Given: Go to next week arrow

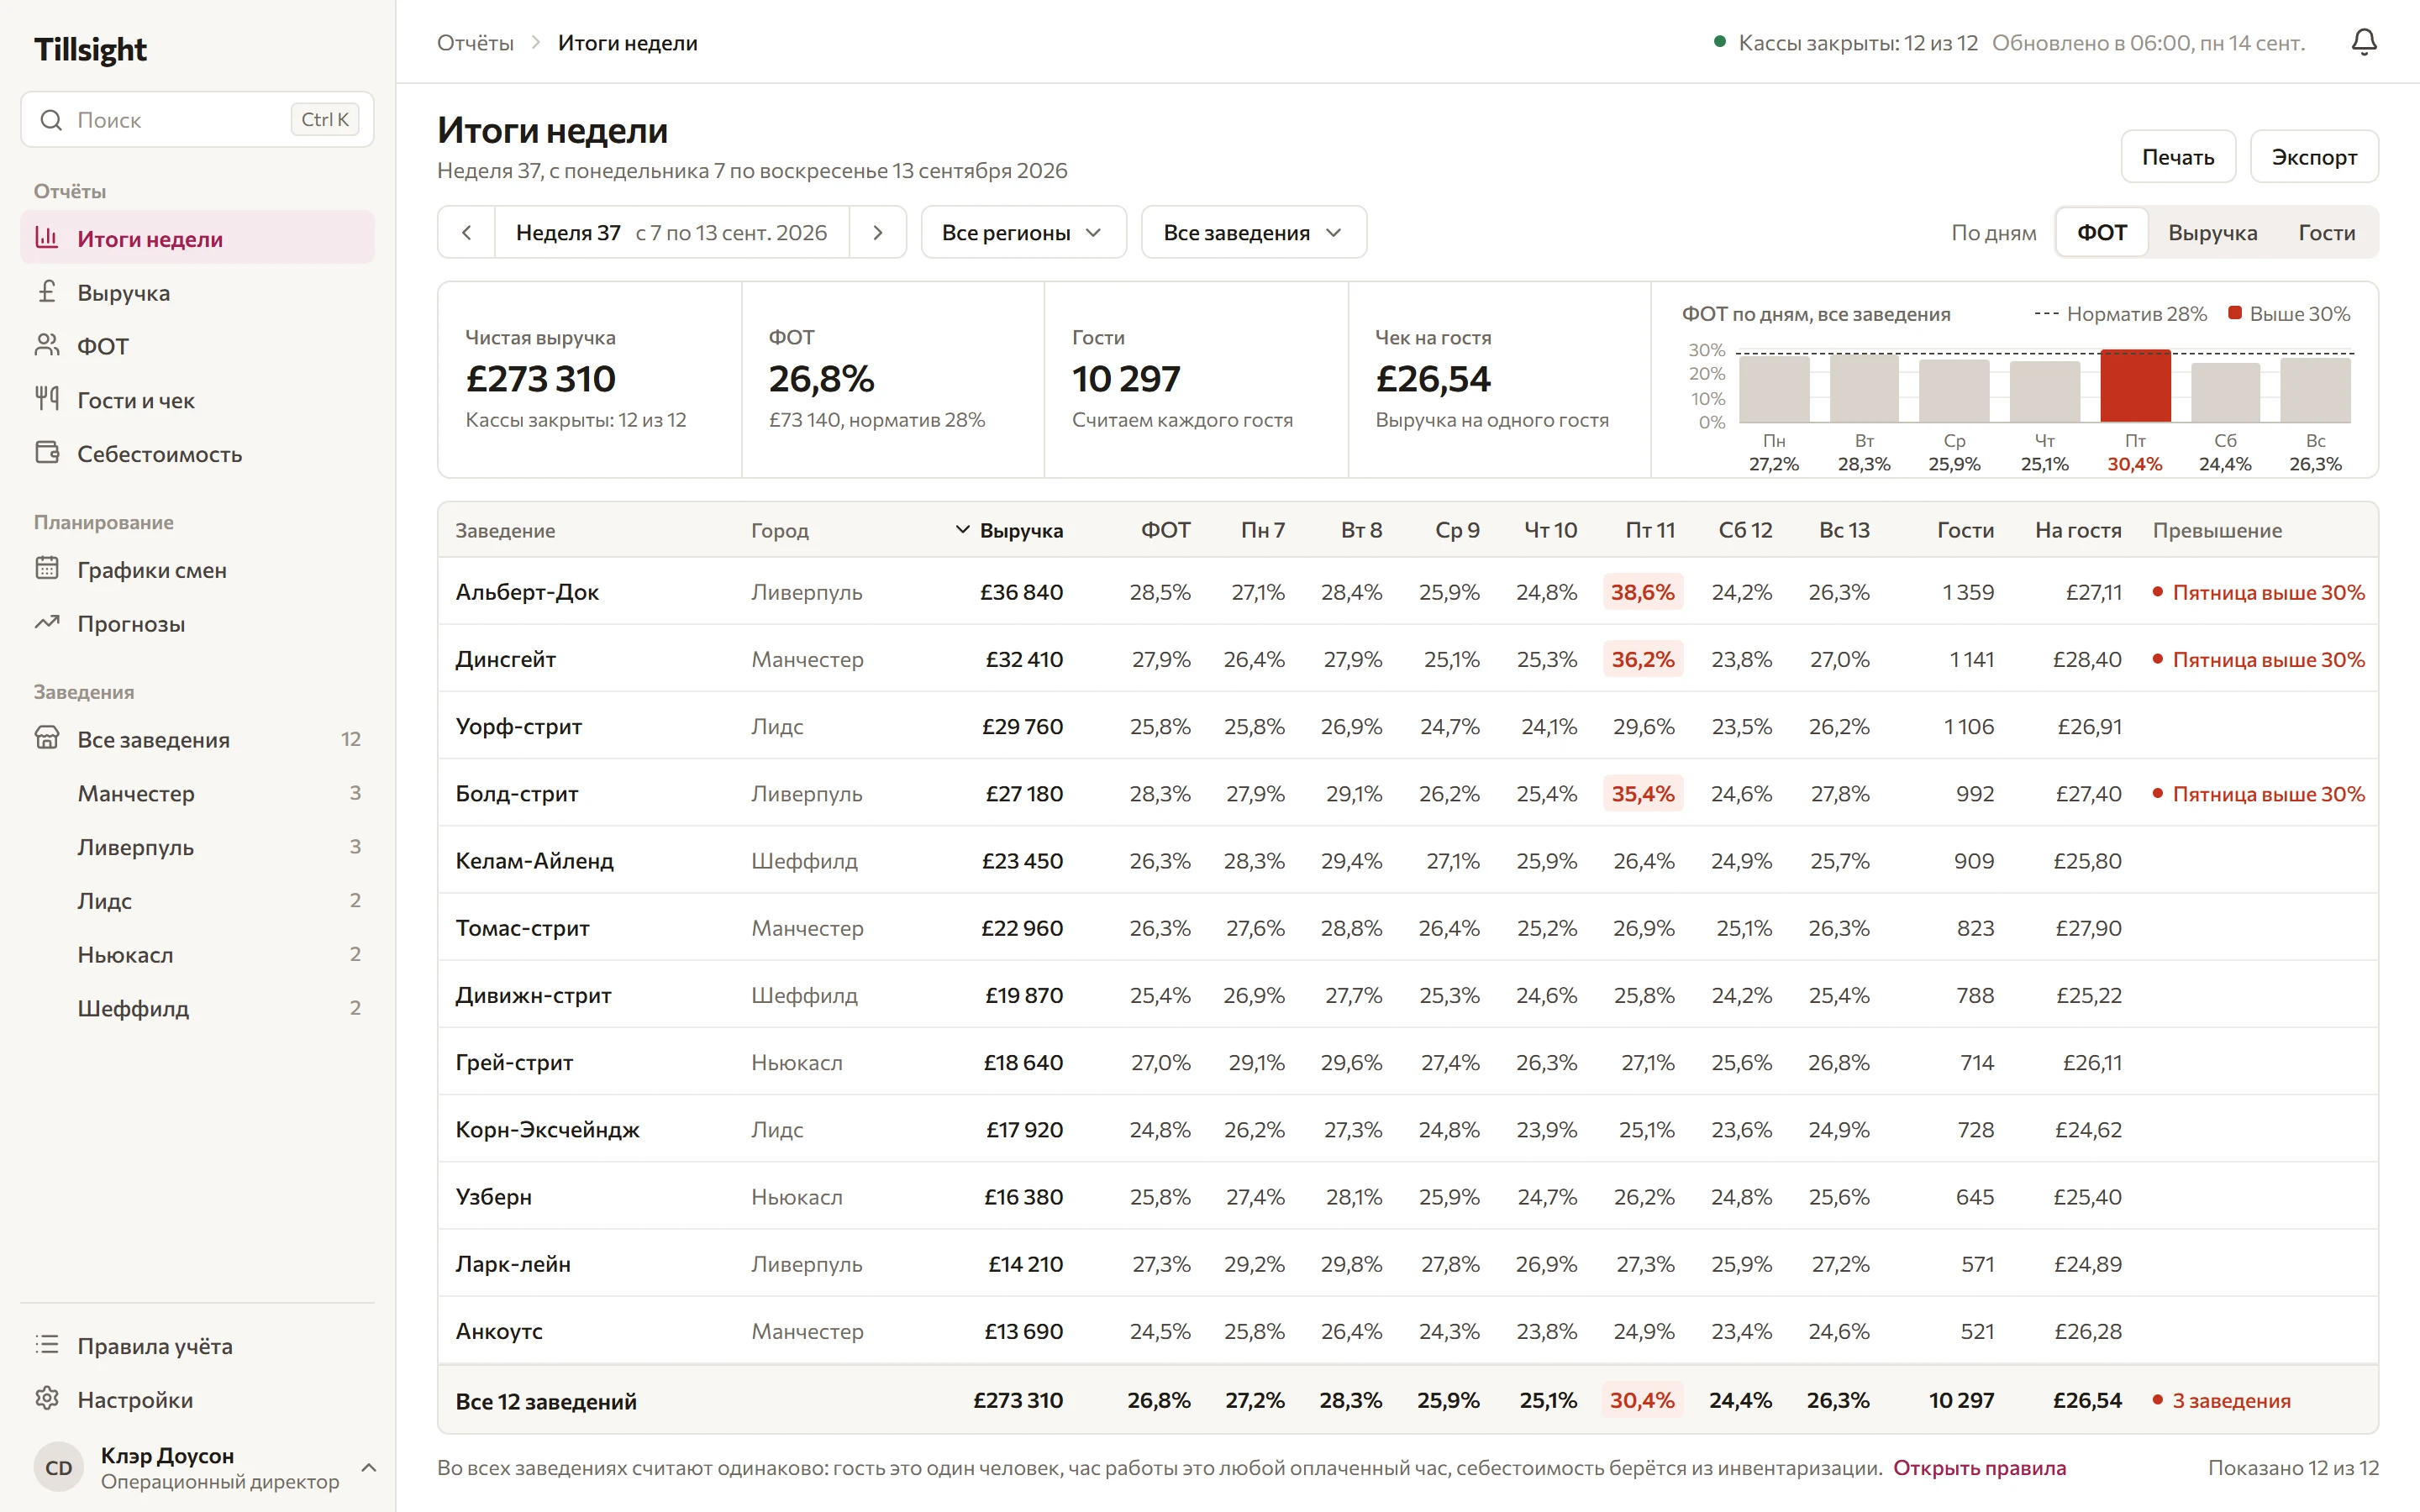Looking at the screenshot, I should [x=878, y=233].
